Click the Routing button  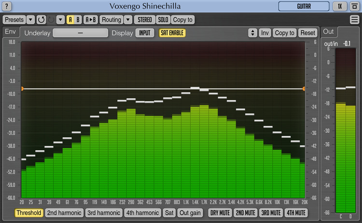pos(111,20)
